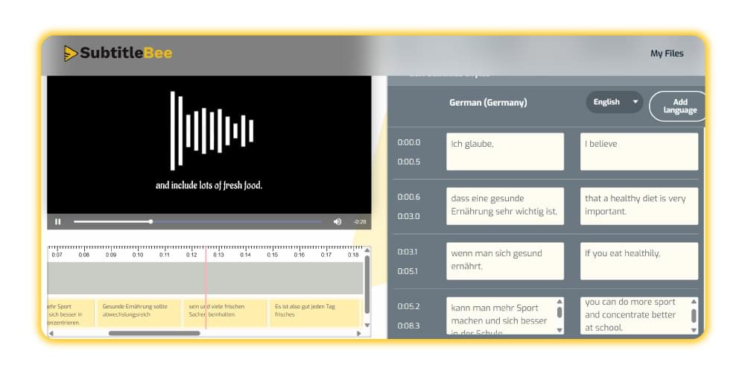Click timeline ruler at 0:10

click(x=138, y=255)
